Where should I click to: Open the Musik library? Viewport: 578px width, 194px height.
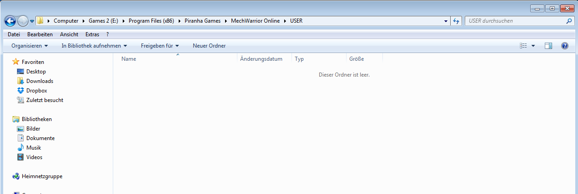(34, 148)
